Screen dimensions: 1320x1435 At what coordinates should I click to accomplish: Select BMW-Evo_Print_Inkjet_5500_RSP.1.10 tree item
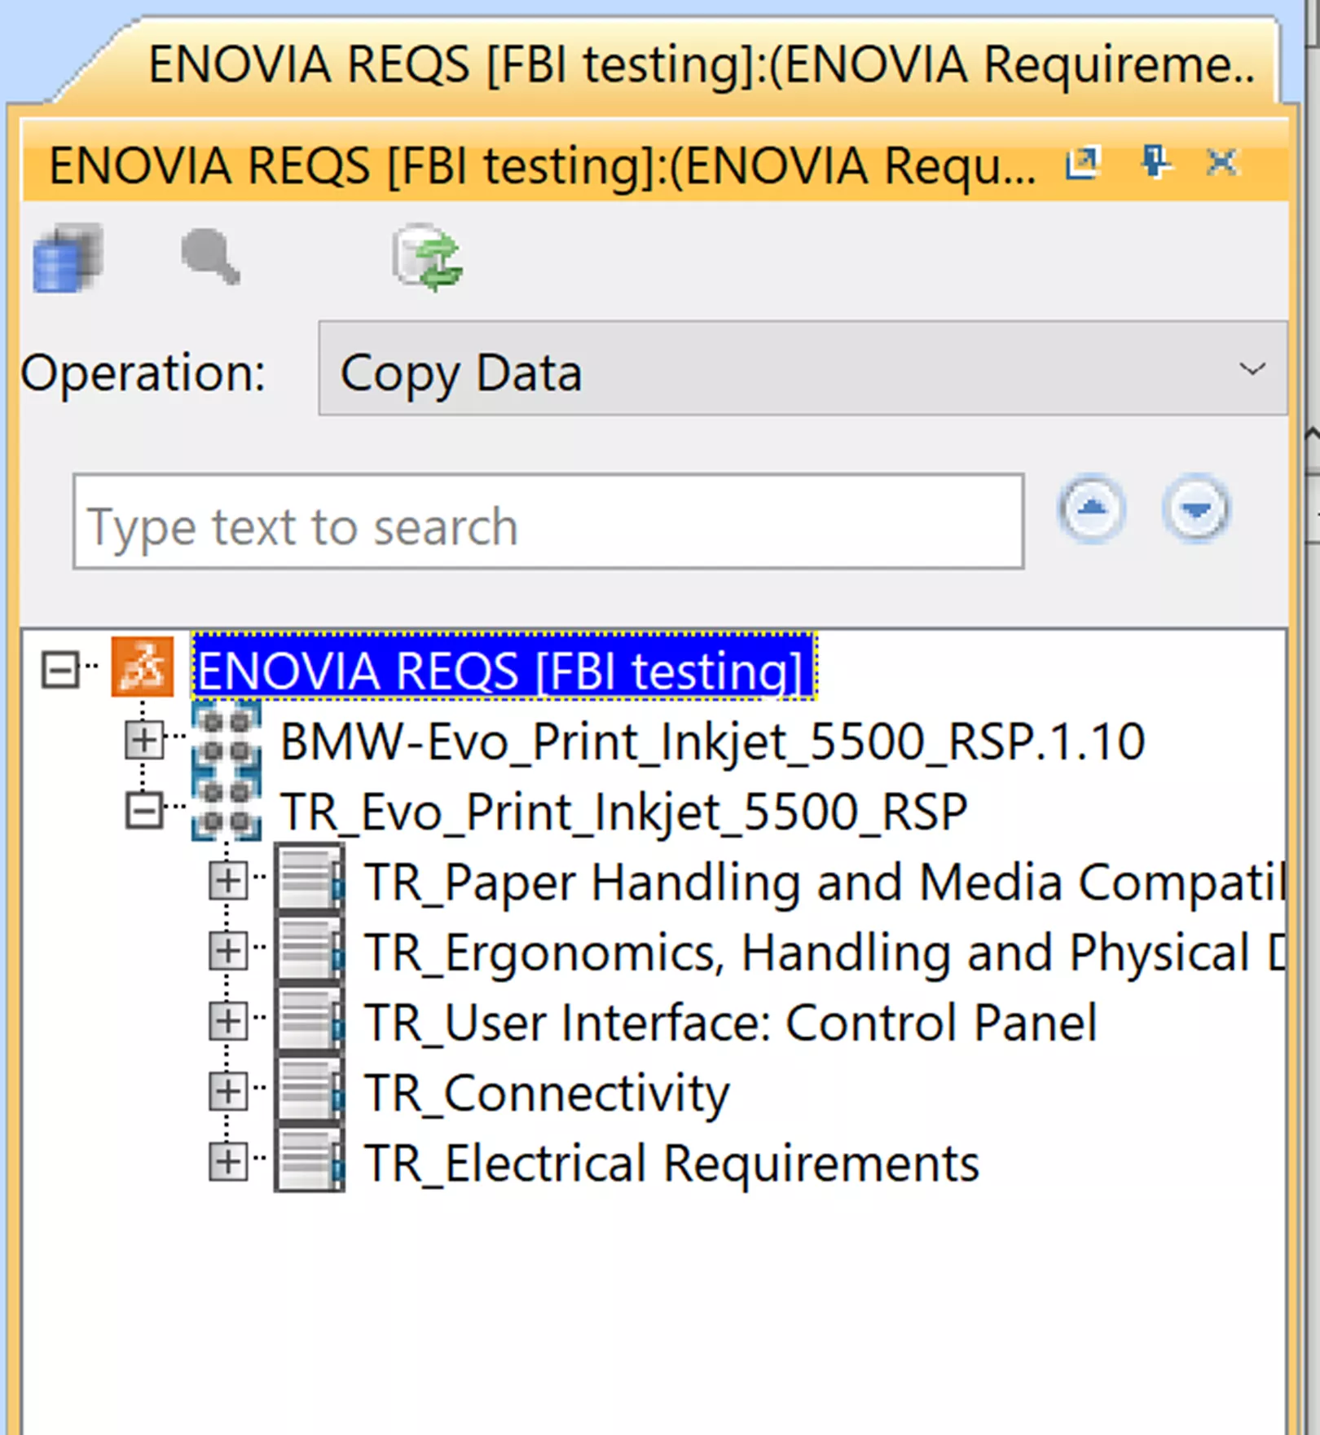coord(712,742)
